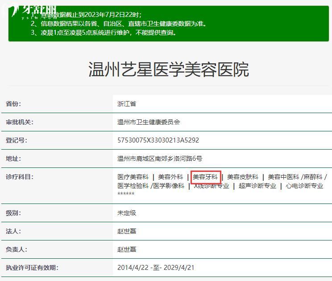Select the hospital title 温州艺星医学美容医院
The width and height of the screenshot is (332, 281).
169,69
